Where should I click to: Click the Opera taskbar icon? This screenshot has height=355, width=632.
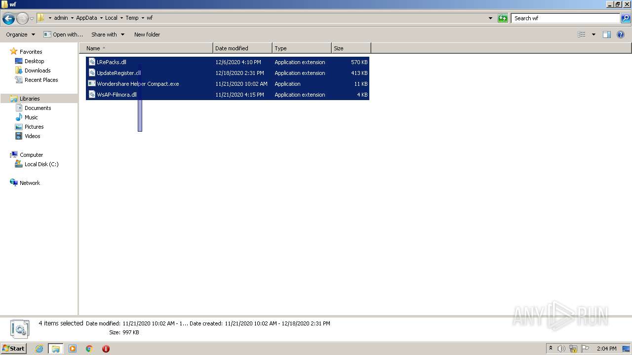pos(106,349)
